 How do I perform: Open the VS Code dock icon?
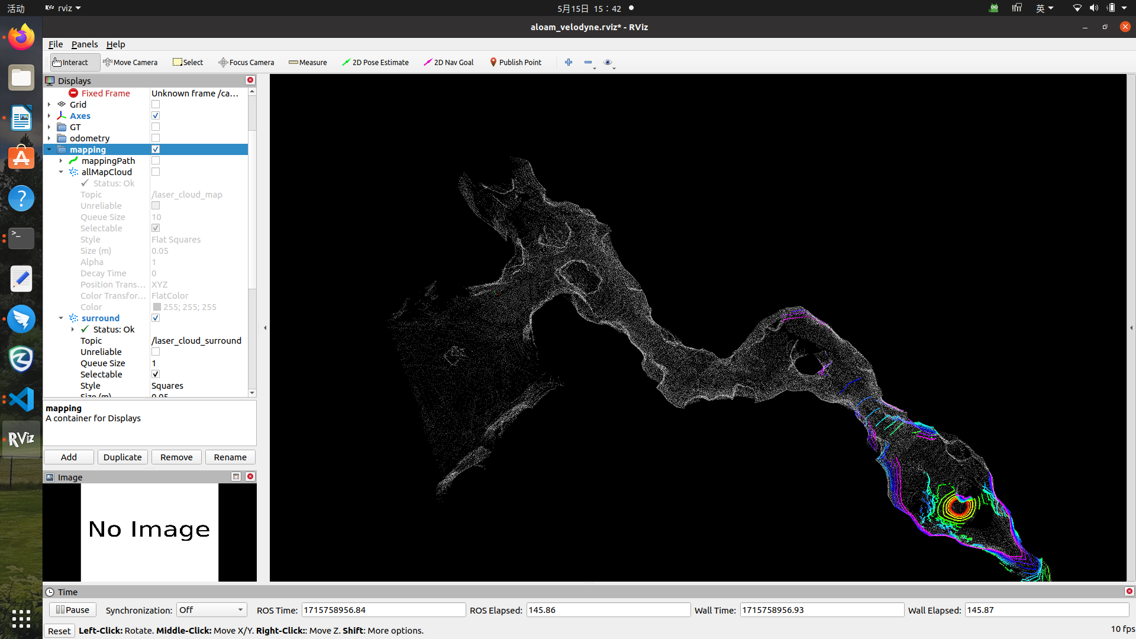point(21,399)
